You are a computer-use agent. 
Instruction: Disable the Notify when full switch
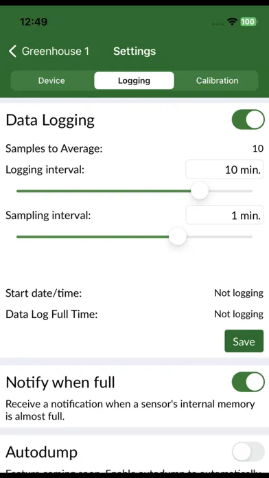tap(248, 382)
